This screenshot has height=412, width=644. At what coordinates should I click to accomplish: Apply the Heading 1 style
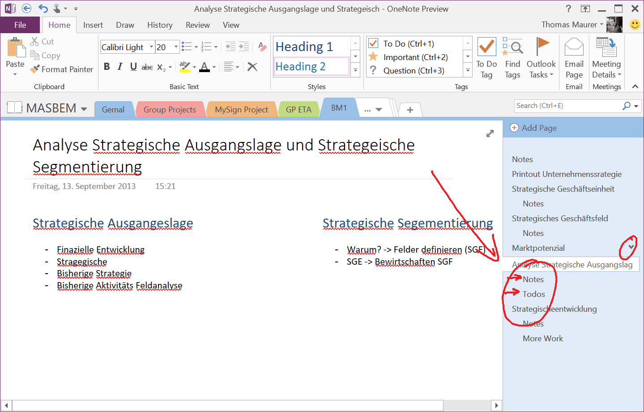(x=311, y=46)
